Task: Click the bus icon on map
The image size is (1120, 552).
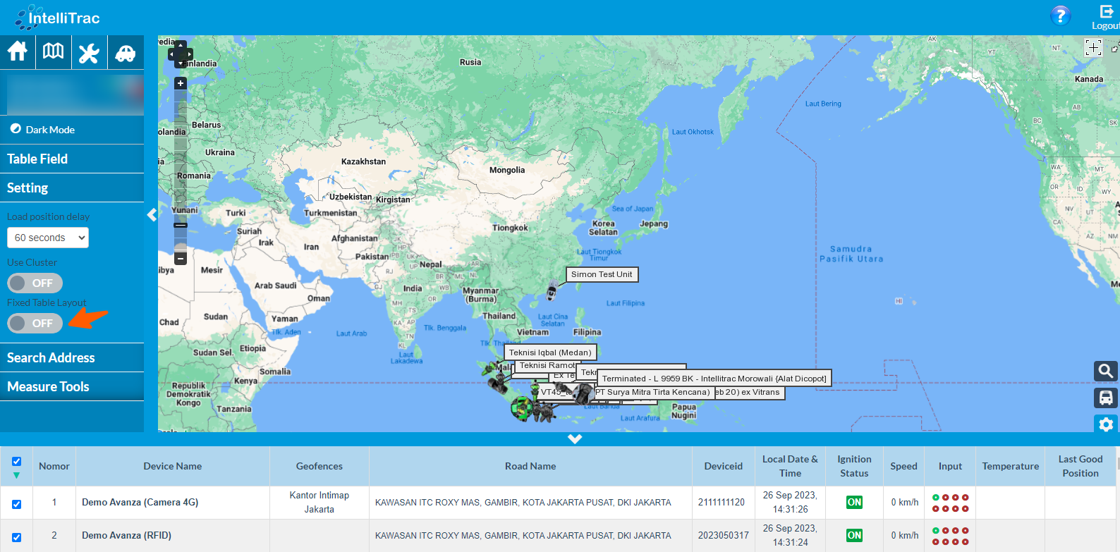Action: pos(1105,398)
